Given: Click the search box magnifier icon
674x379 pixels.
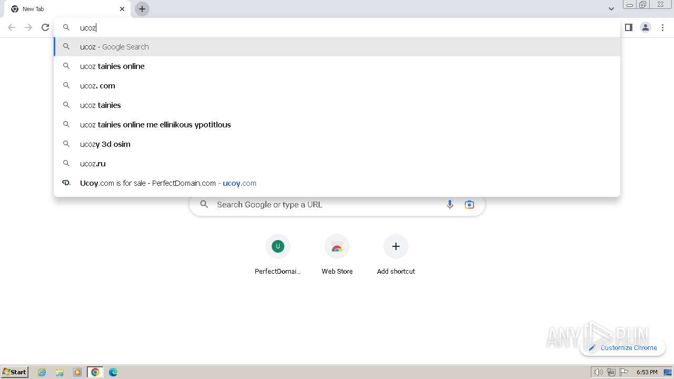Looking at the screenshot, I should pyautogui.click(x=204, y=205).
